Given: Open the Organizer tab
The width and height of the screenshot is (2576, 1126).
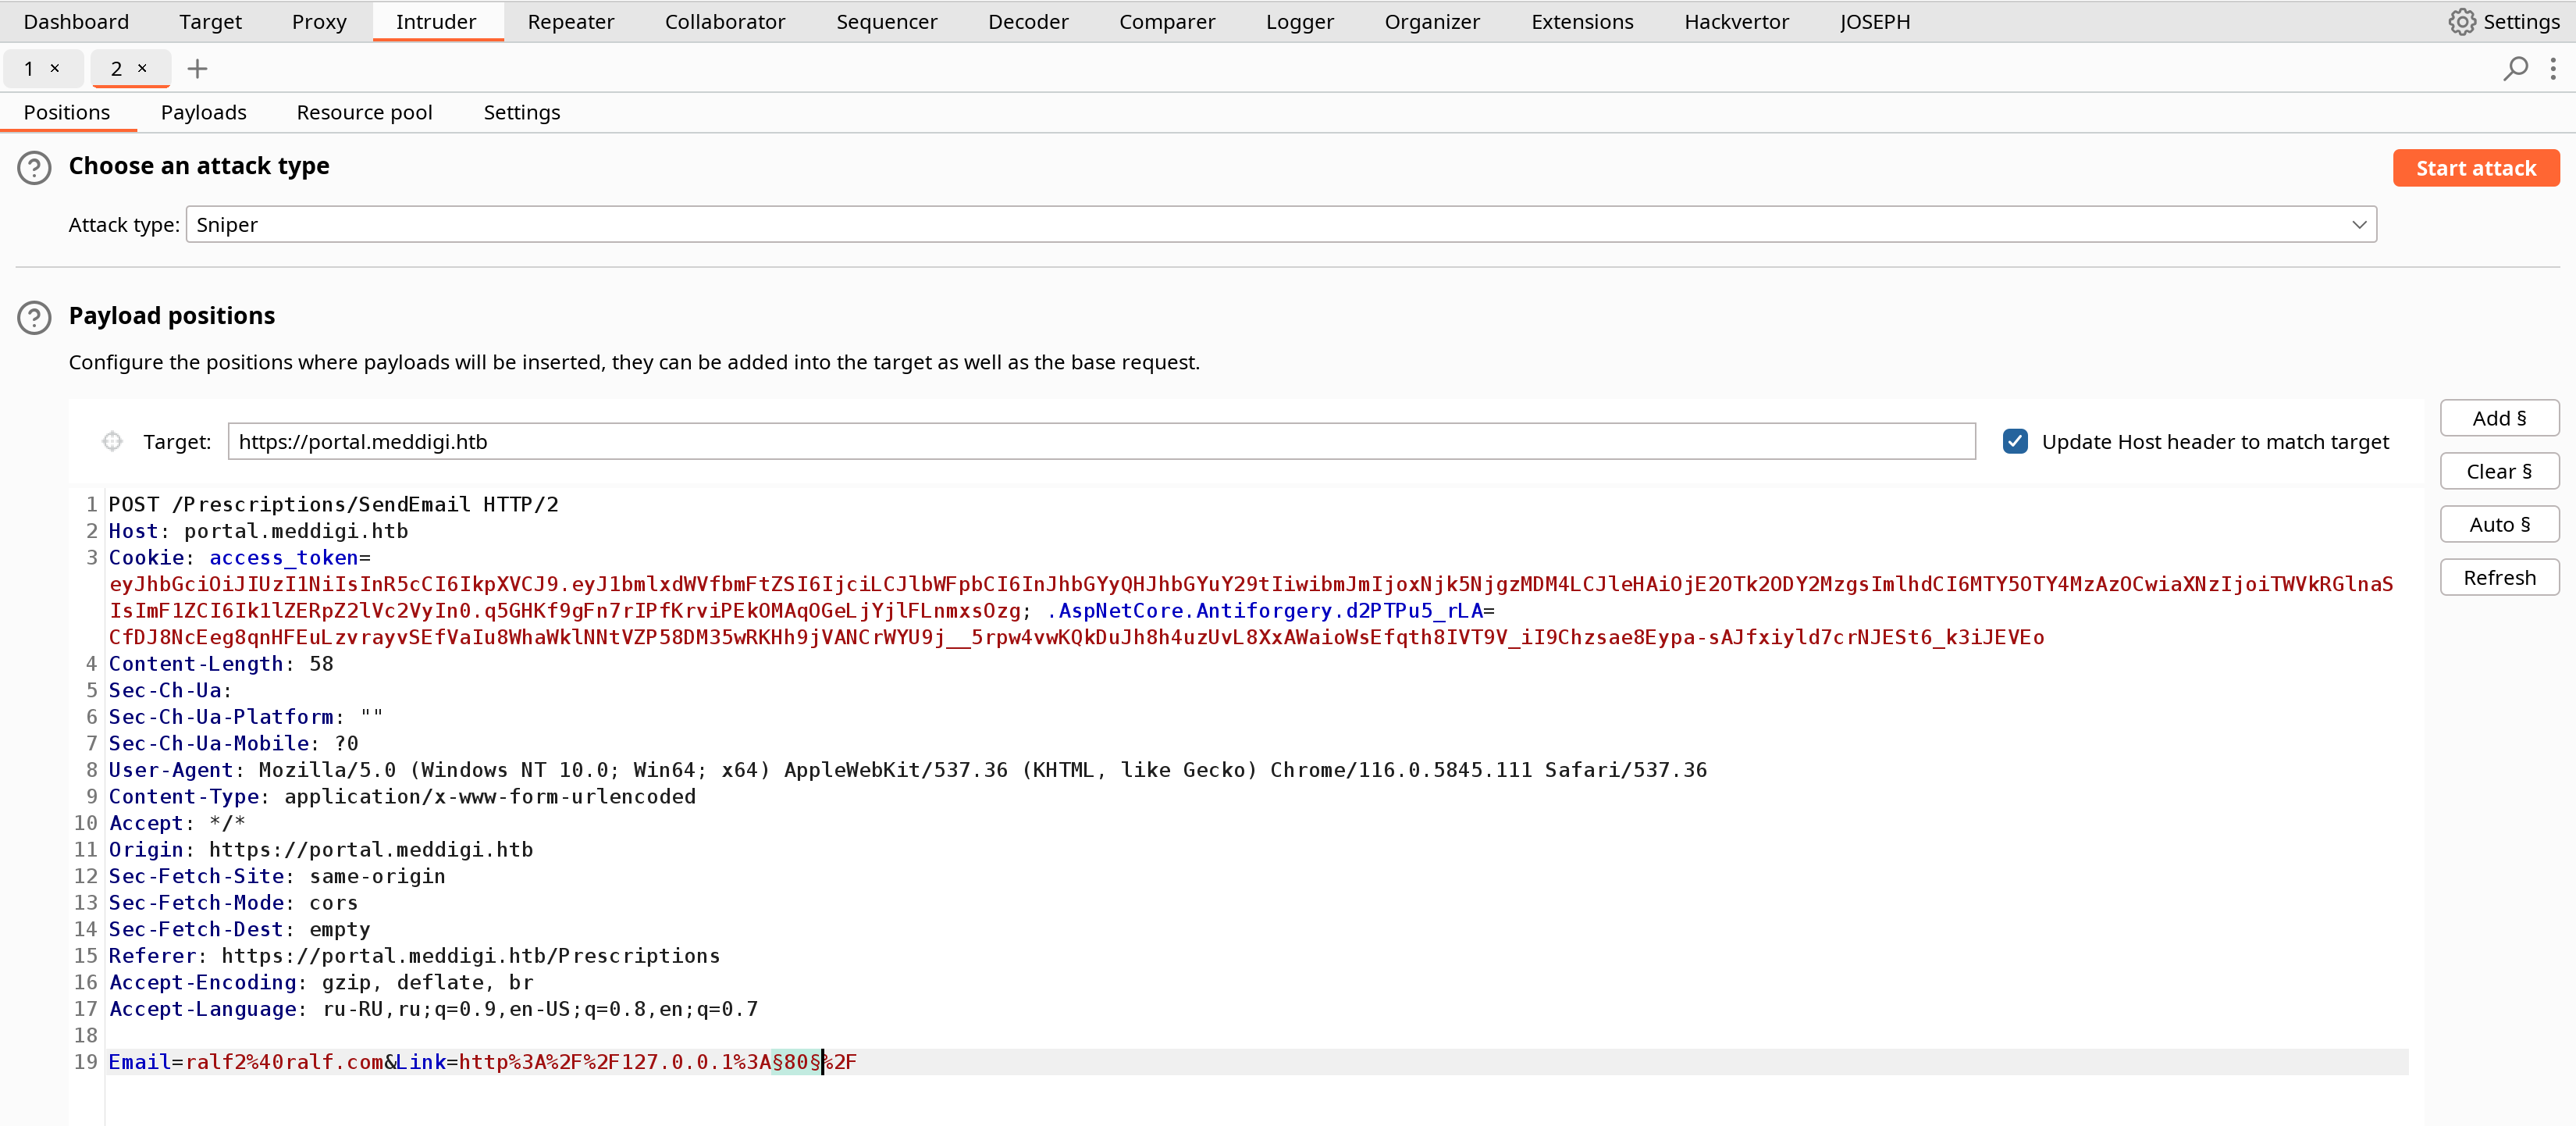Looking at the screenshot, I should click(1432, 21).
